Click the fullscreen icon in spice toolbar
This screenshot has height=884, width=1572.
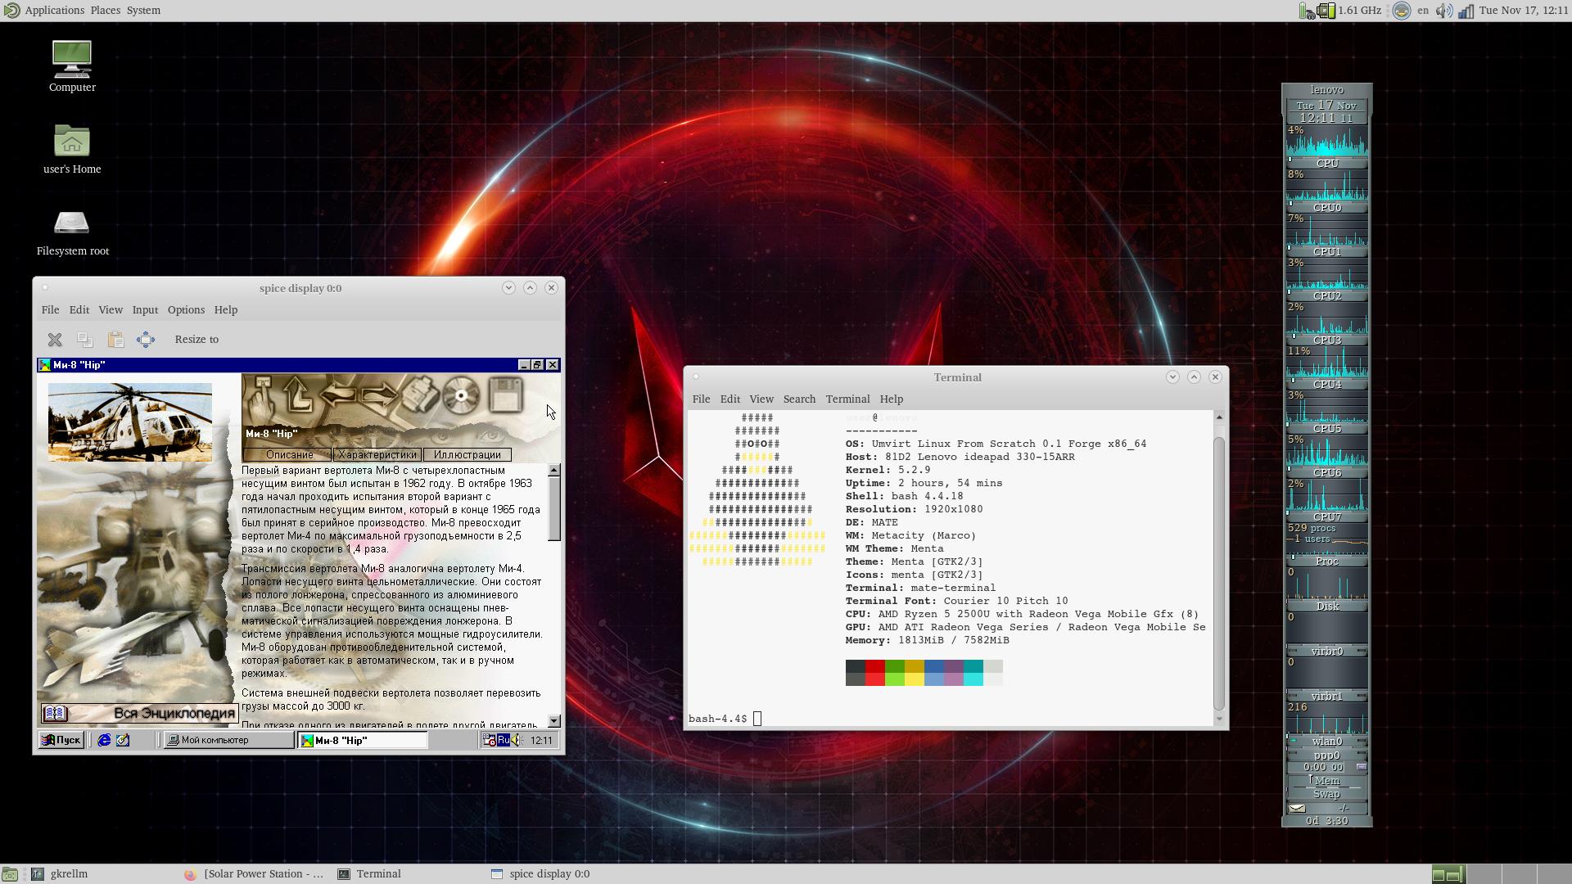[x=146, y=340]
